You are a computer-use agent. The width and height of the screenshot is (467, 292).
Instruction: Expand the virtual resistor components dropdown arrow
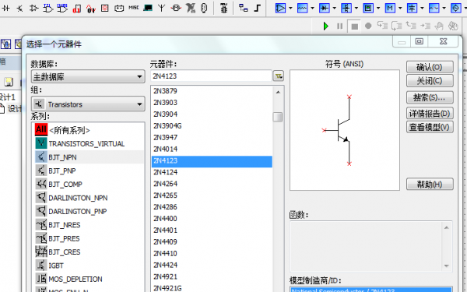point(312,8)
